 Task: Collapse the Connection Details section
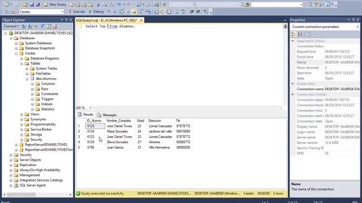[293, 94]
